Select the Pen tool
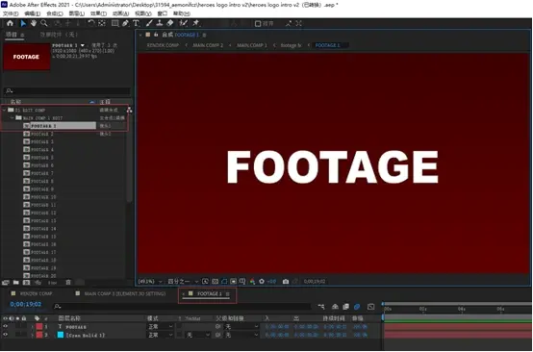This screenshot has height=352, width=533. tap(125, 23)
